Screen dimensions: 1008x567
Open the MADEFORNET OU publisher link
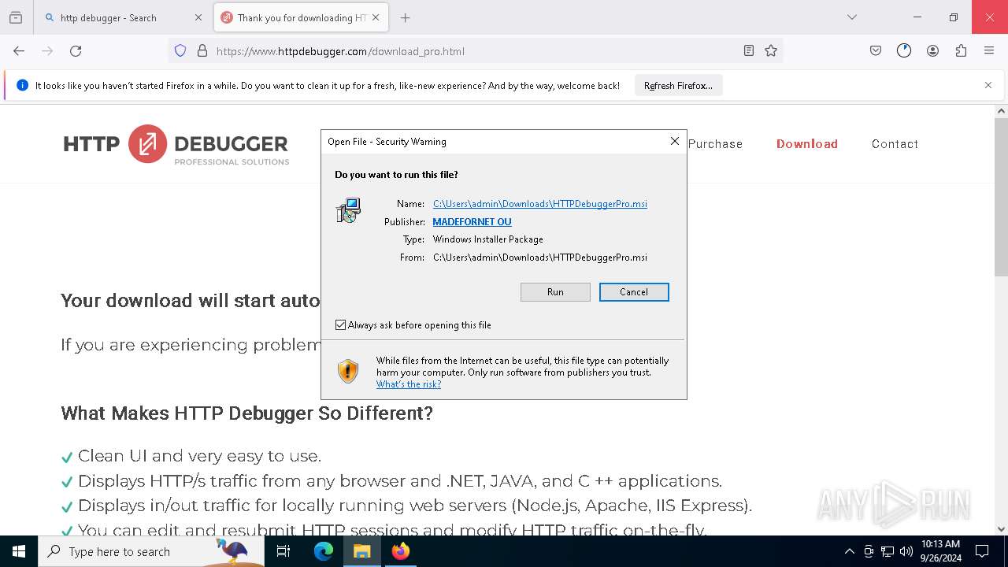pyautogui.click(x=472, y=222)
